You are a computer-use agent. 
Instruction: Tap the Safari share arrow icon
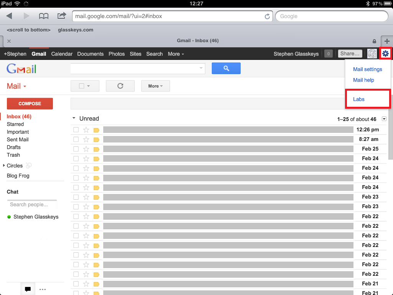(x=61, y=16)
